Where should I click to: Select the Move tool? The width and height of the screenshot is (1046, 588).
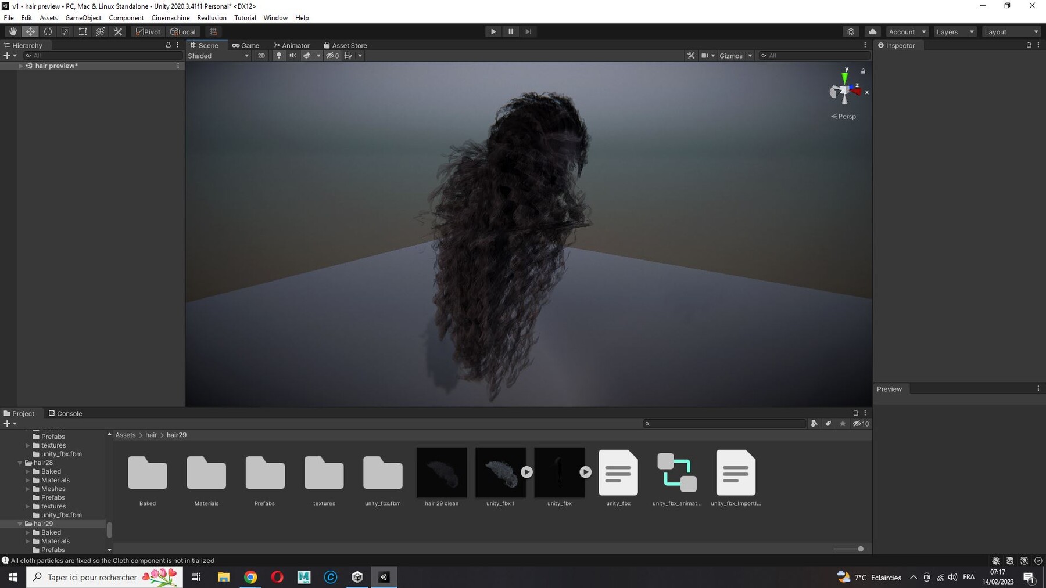(30, 32)
